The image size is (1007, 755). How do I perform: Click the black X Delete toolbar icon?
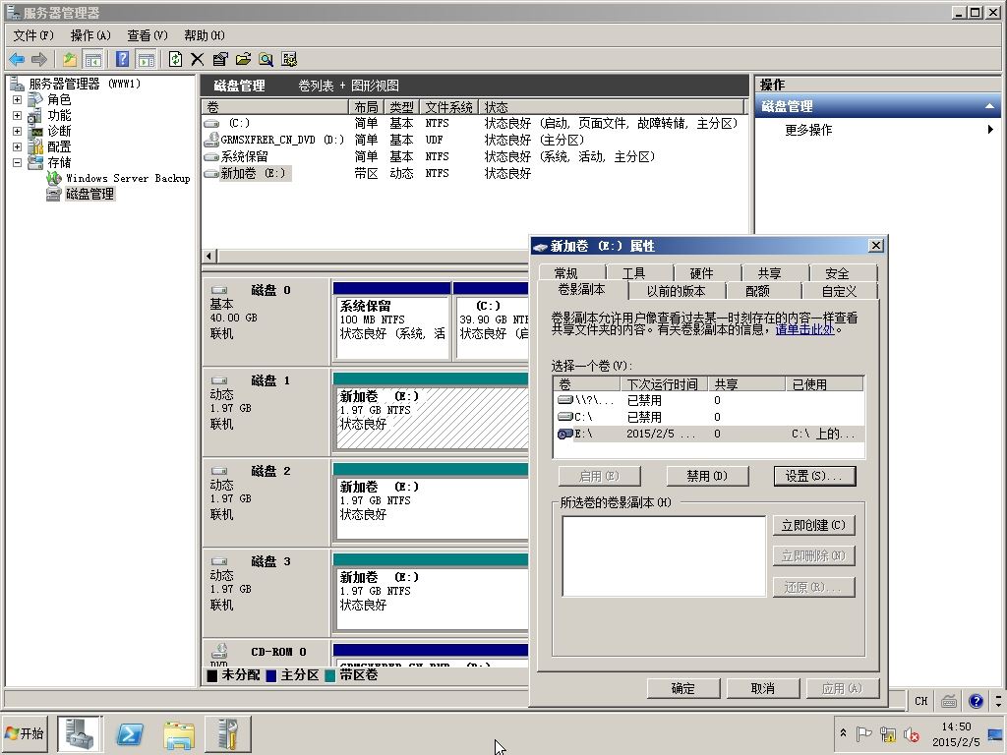coord(197,60)
